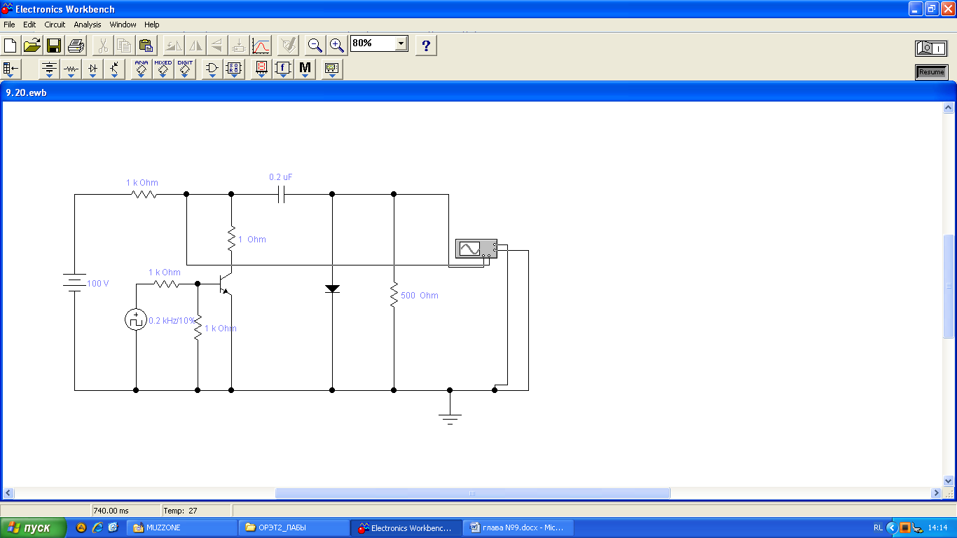This screenshot has height=538, width=957.
Task: Select the NPN transistor in circuit
Action: [x=224, y=284]
